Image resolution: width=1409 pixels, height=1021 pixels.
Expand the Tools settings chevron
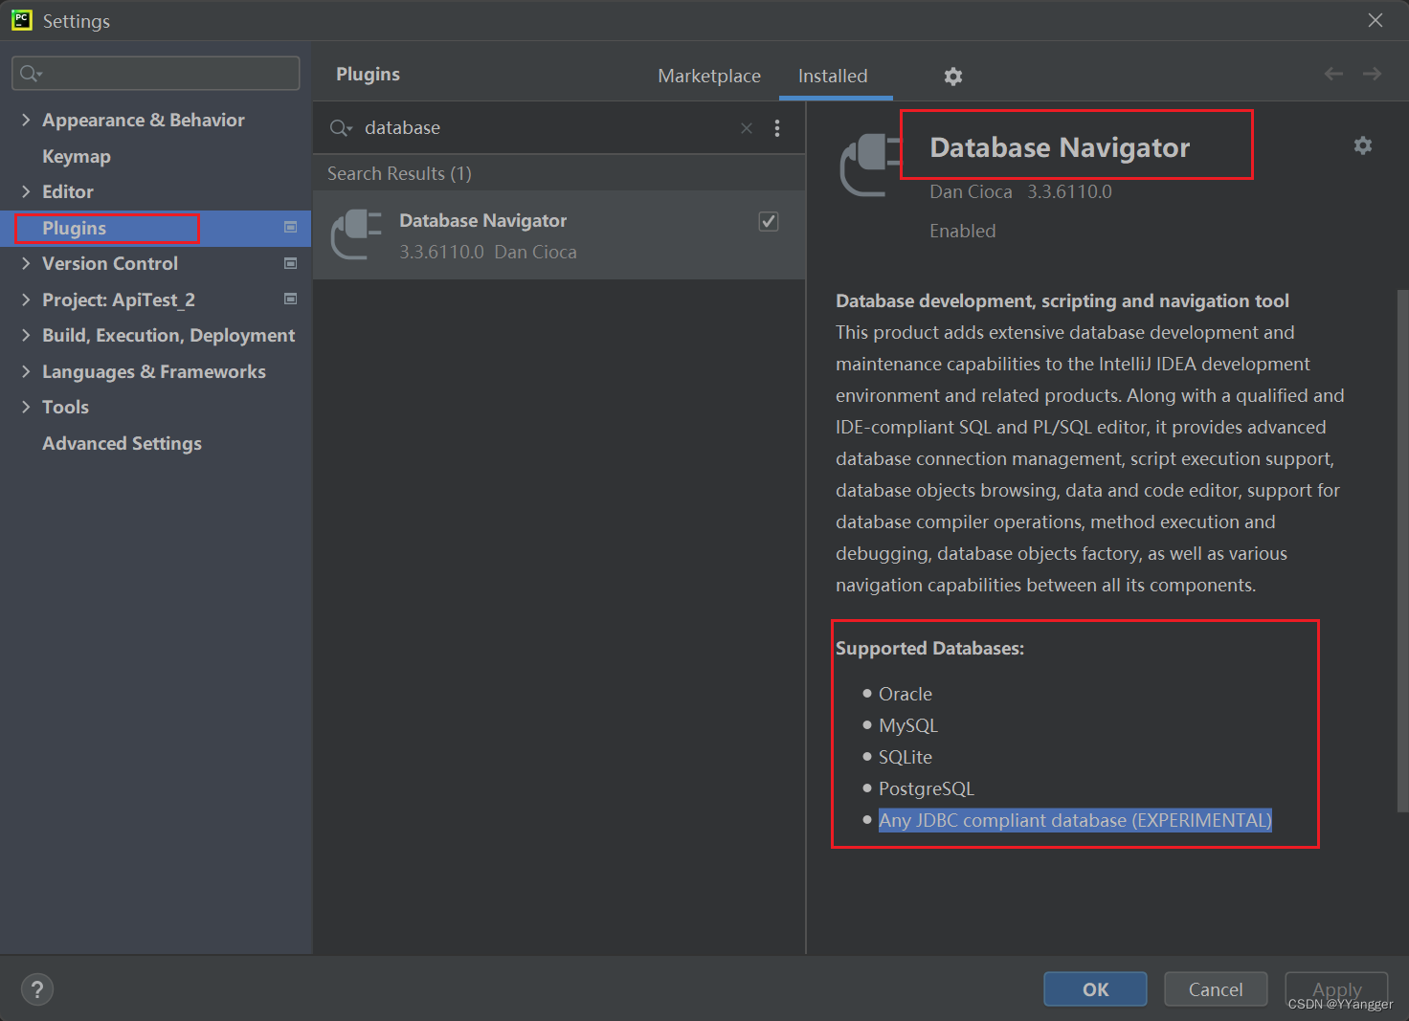(x=26, y=407)
